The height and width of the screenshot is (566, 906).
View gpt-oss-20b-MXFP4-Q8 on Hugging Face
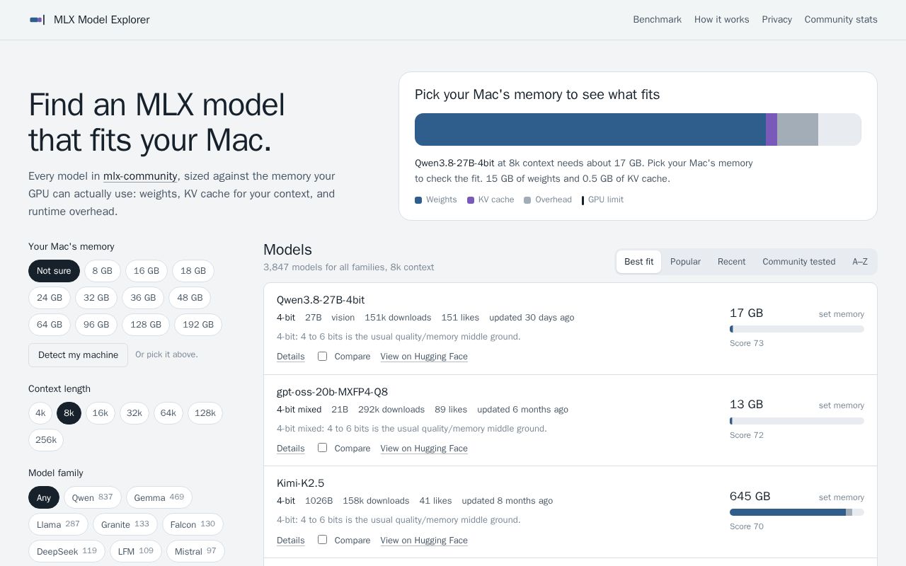pyautogui.click(x=424, y=449)
